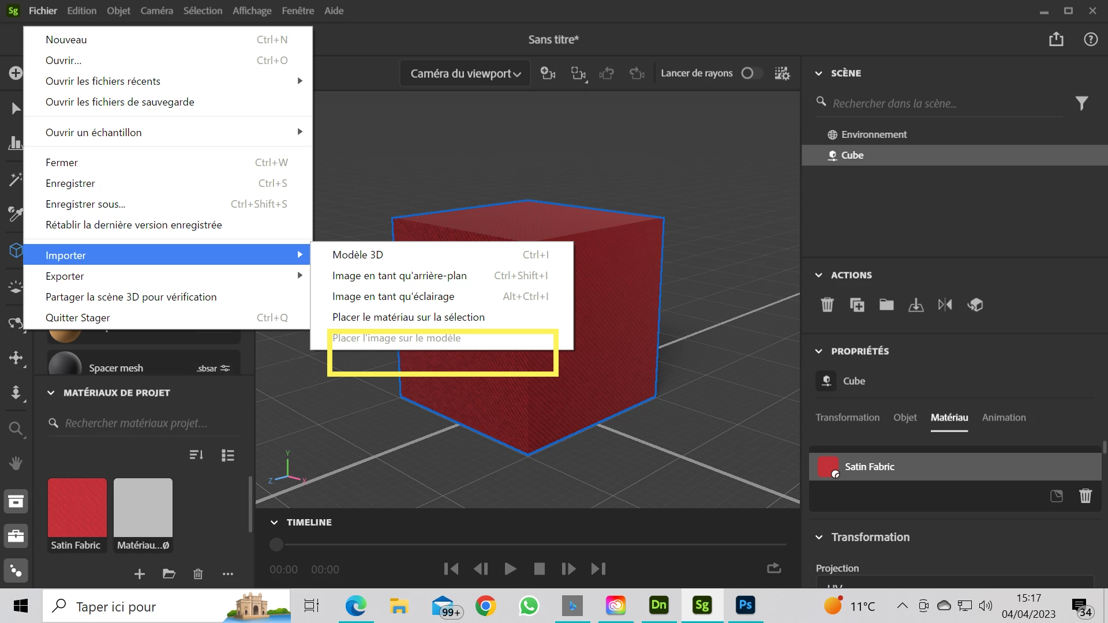Open the Caméra du viewport dropdown
This screenshot has width=1108, height=623.
465,73
